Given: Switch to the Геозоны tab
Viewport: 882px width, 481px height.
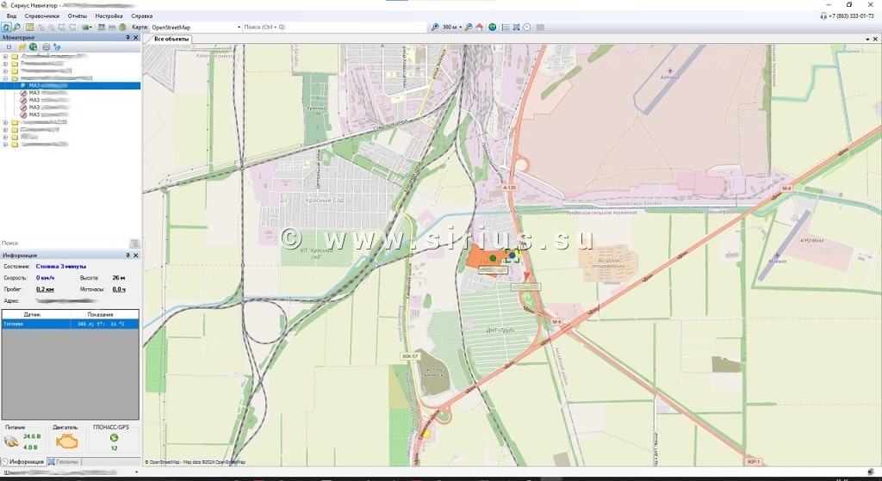Looking at the screenshot, I should click(x=65, y=462).
